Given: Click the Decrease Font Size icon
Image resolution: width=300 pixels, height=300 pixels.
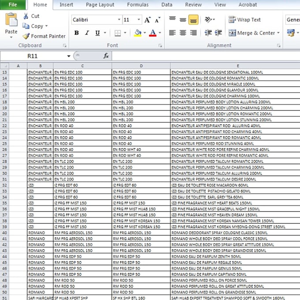Looking at the screenshot, I should tap(157, 20).
